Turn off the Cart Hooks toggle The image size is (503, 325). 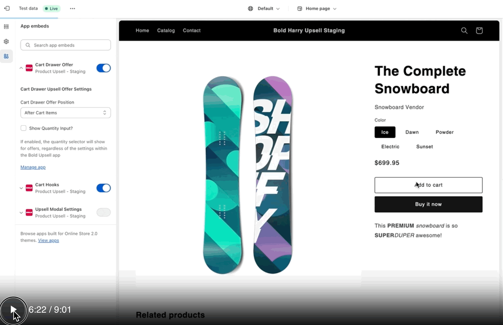[x=104, y=188]
